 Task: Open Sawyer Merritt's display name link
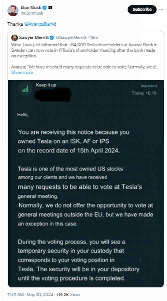(34, 38)
